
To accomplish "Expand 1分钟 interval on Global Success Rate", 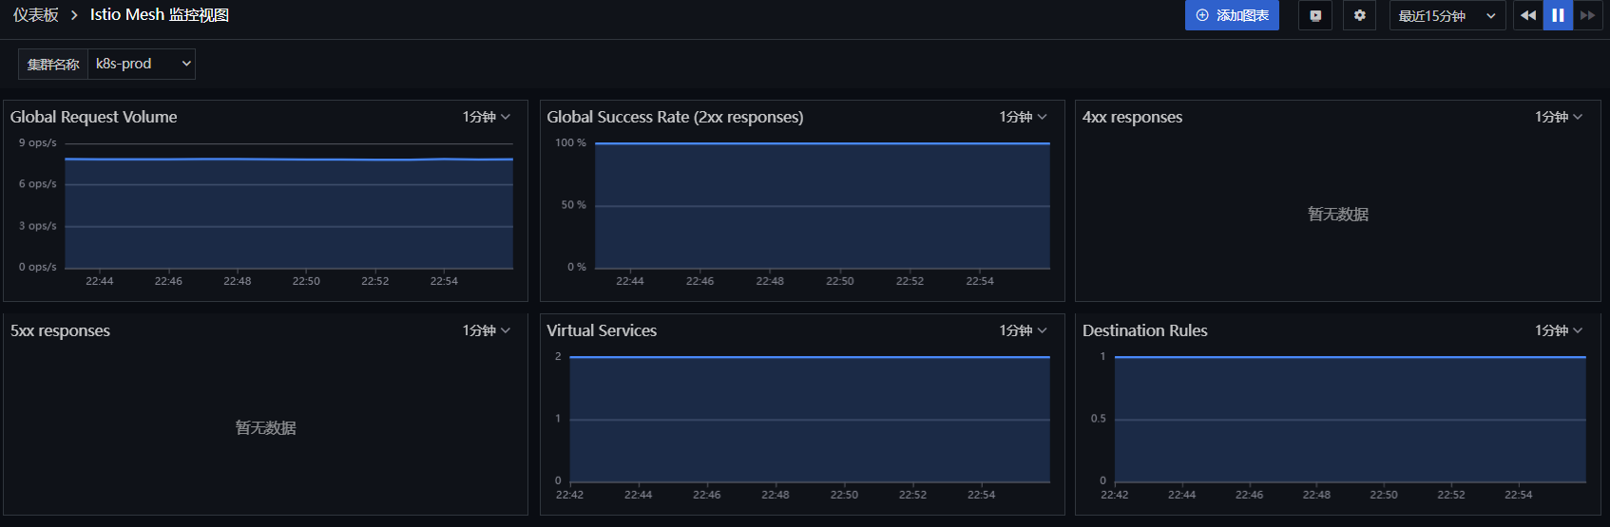I will click(1023, 117).
